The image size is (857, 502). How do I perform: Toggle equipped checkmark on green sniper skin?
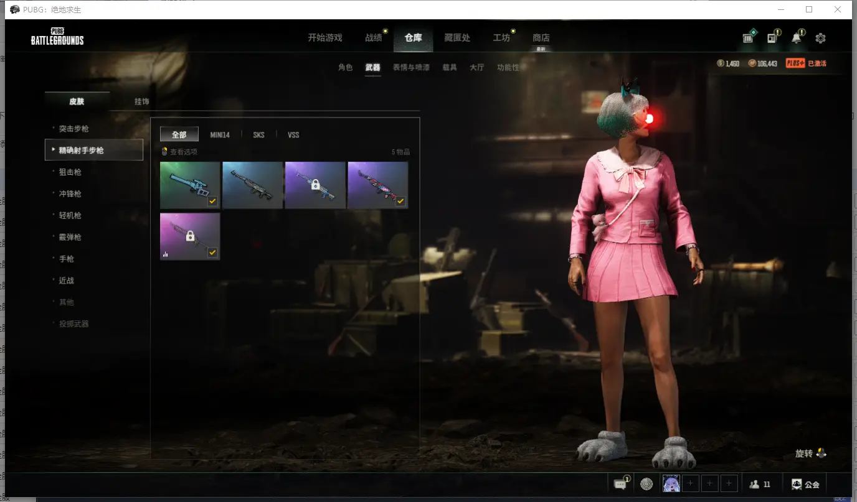click(212, 201)
